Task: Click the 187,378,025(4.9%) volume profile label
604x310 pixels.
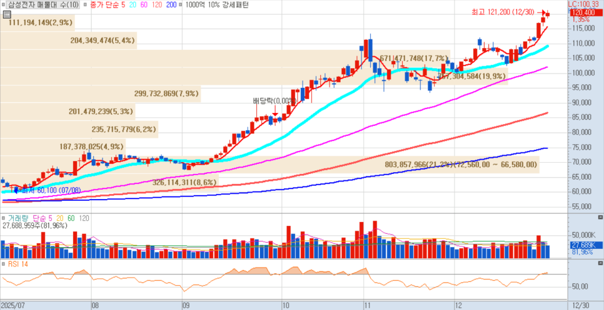Action: [x=92, y=147]
